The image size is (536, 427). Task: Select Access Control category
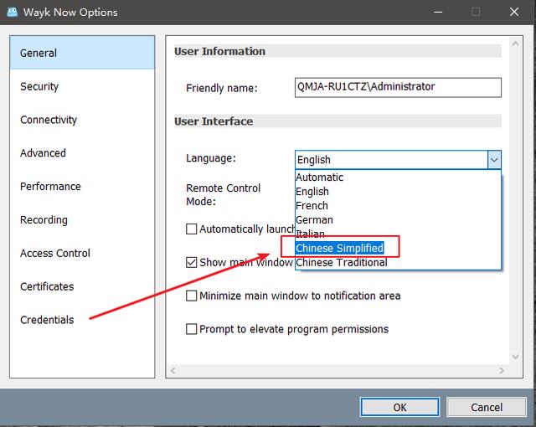82,253
